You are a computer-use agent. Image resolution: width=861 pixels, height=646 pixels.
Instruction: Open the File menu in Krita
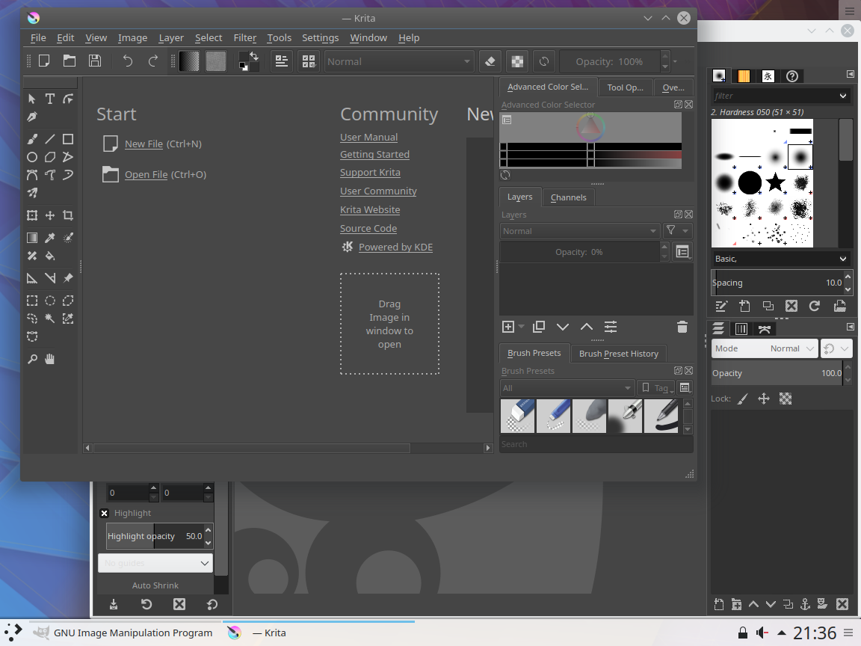(38, 38)
